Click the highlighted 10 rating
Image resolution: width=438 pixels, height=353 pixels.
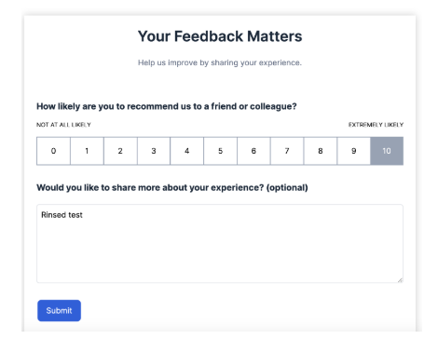coord(387,151)
